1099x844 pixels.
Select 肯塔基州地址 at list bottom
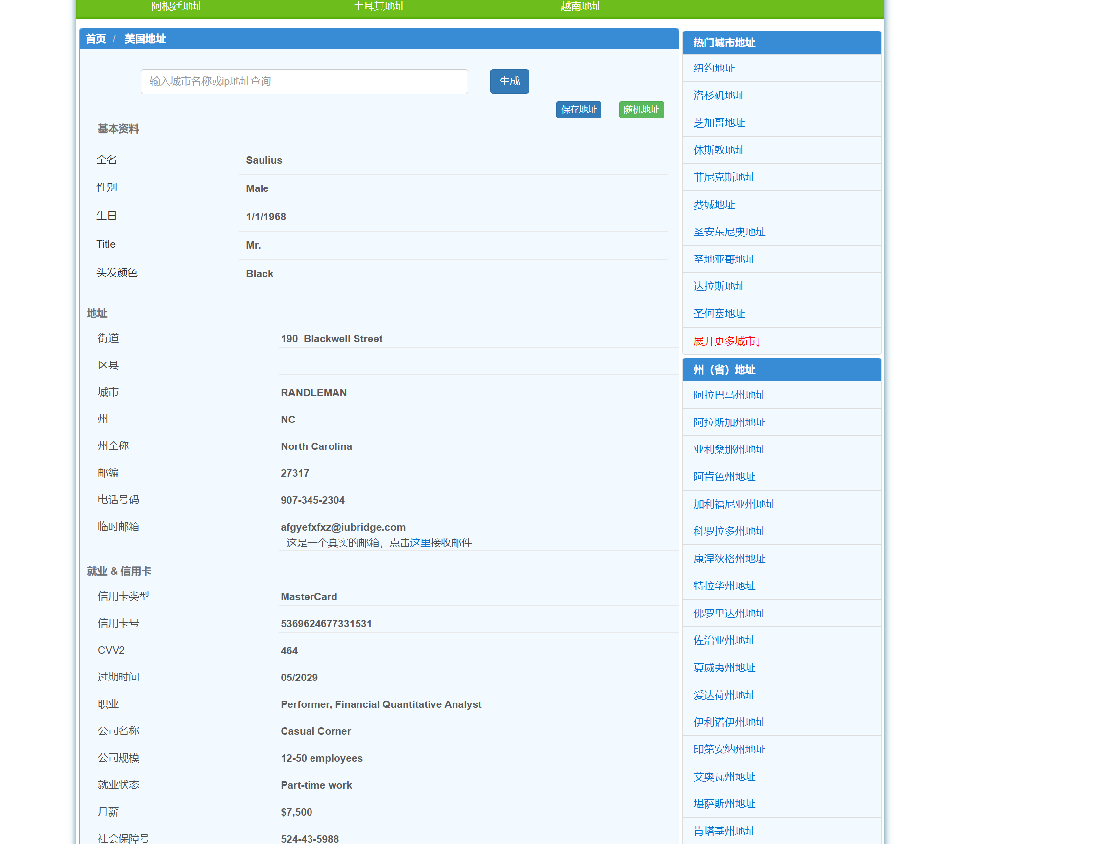(723, 830)
